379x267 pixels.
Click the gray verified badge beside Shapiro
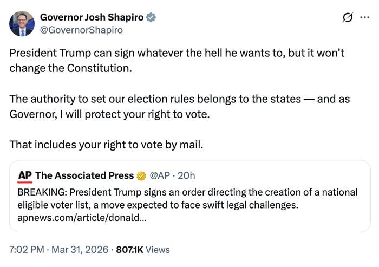click(x=151, y=17)
